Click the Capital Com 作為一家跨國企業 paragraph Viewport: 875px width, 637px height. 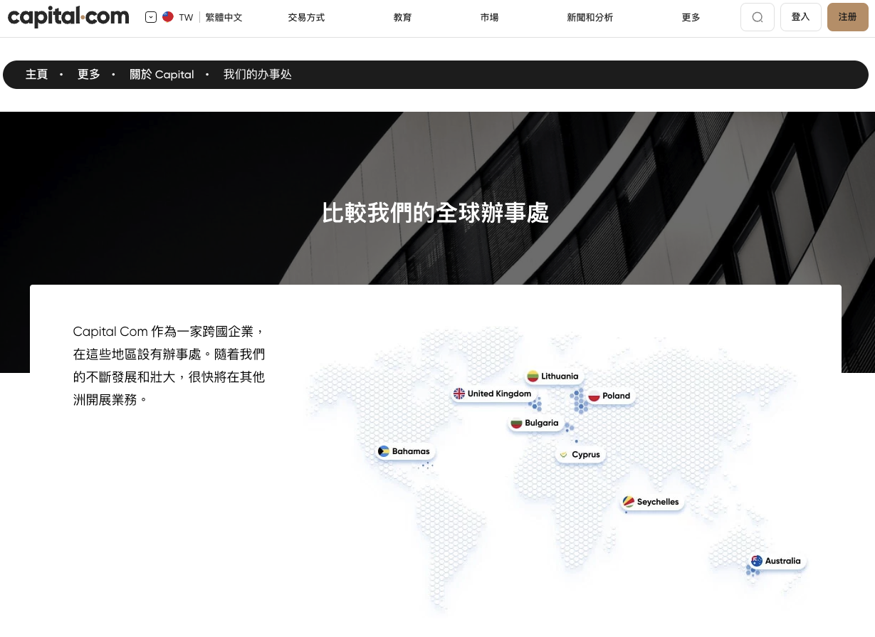pyautogui.click(x=169, y=365)
